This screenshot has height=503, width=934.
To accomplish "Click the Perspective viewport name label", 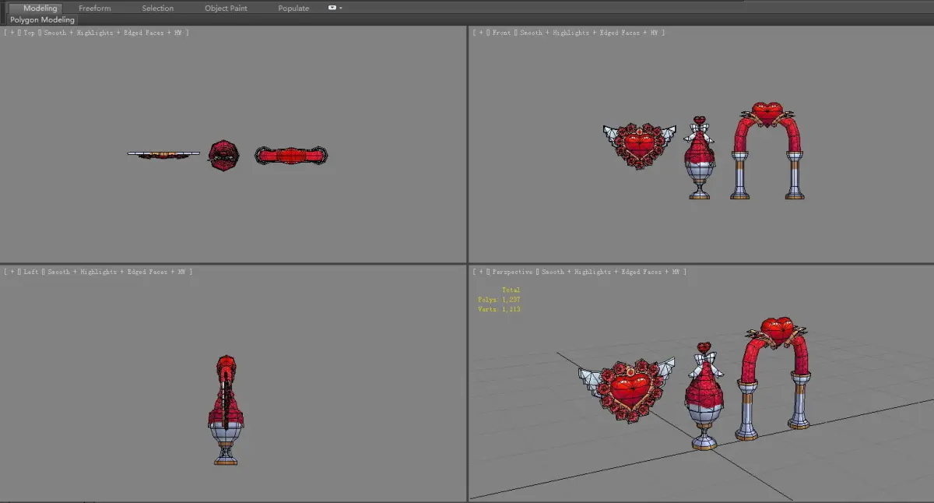I will 512,272.
